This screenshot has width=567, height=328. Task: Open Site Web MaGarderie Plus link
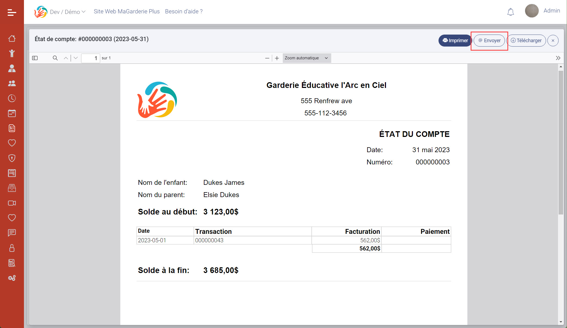tap(127, 11)
